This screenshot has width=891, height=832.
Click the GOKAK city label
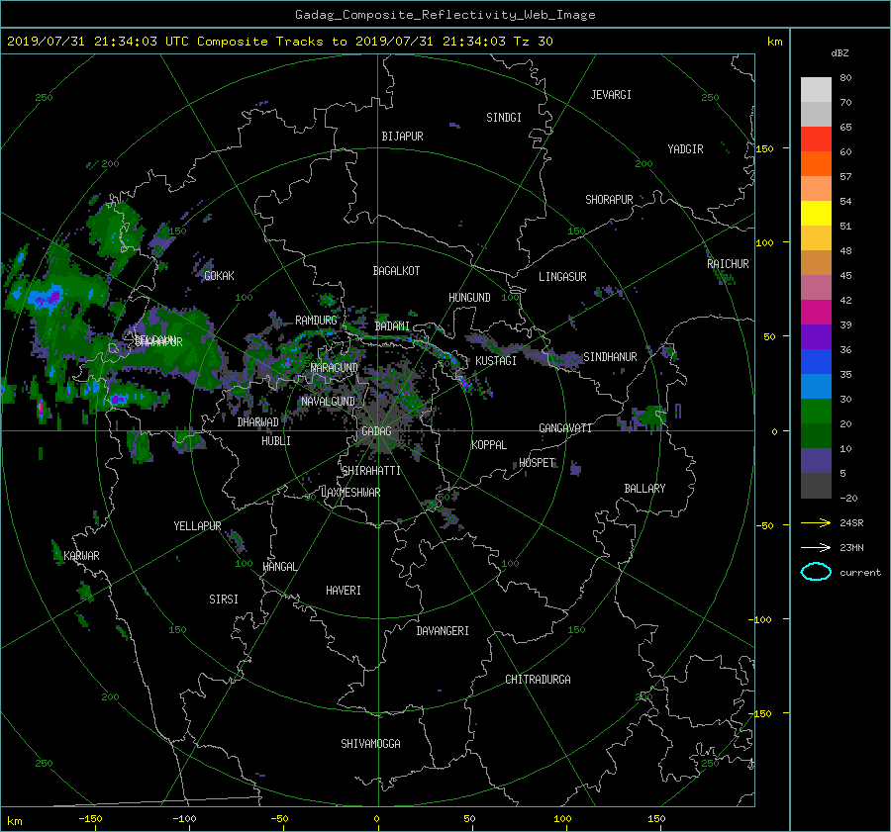219,275
